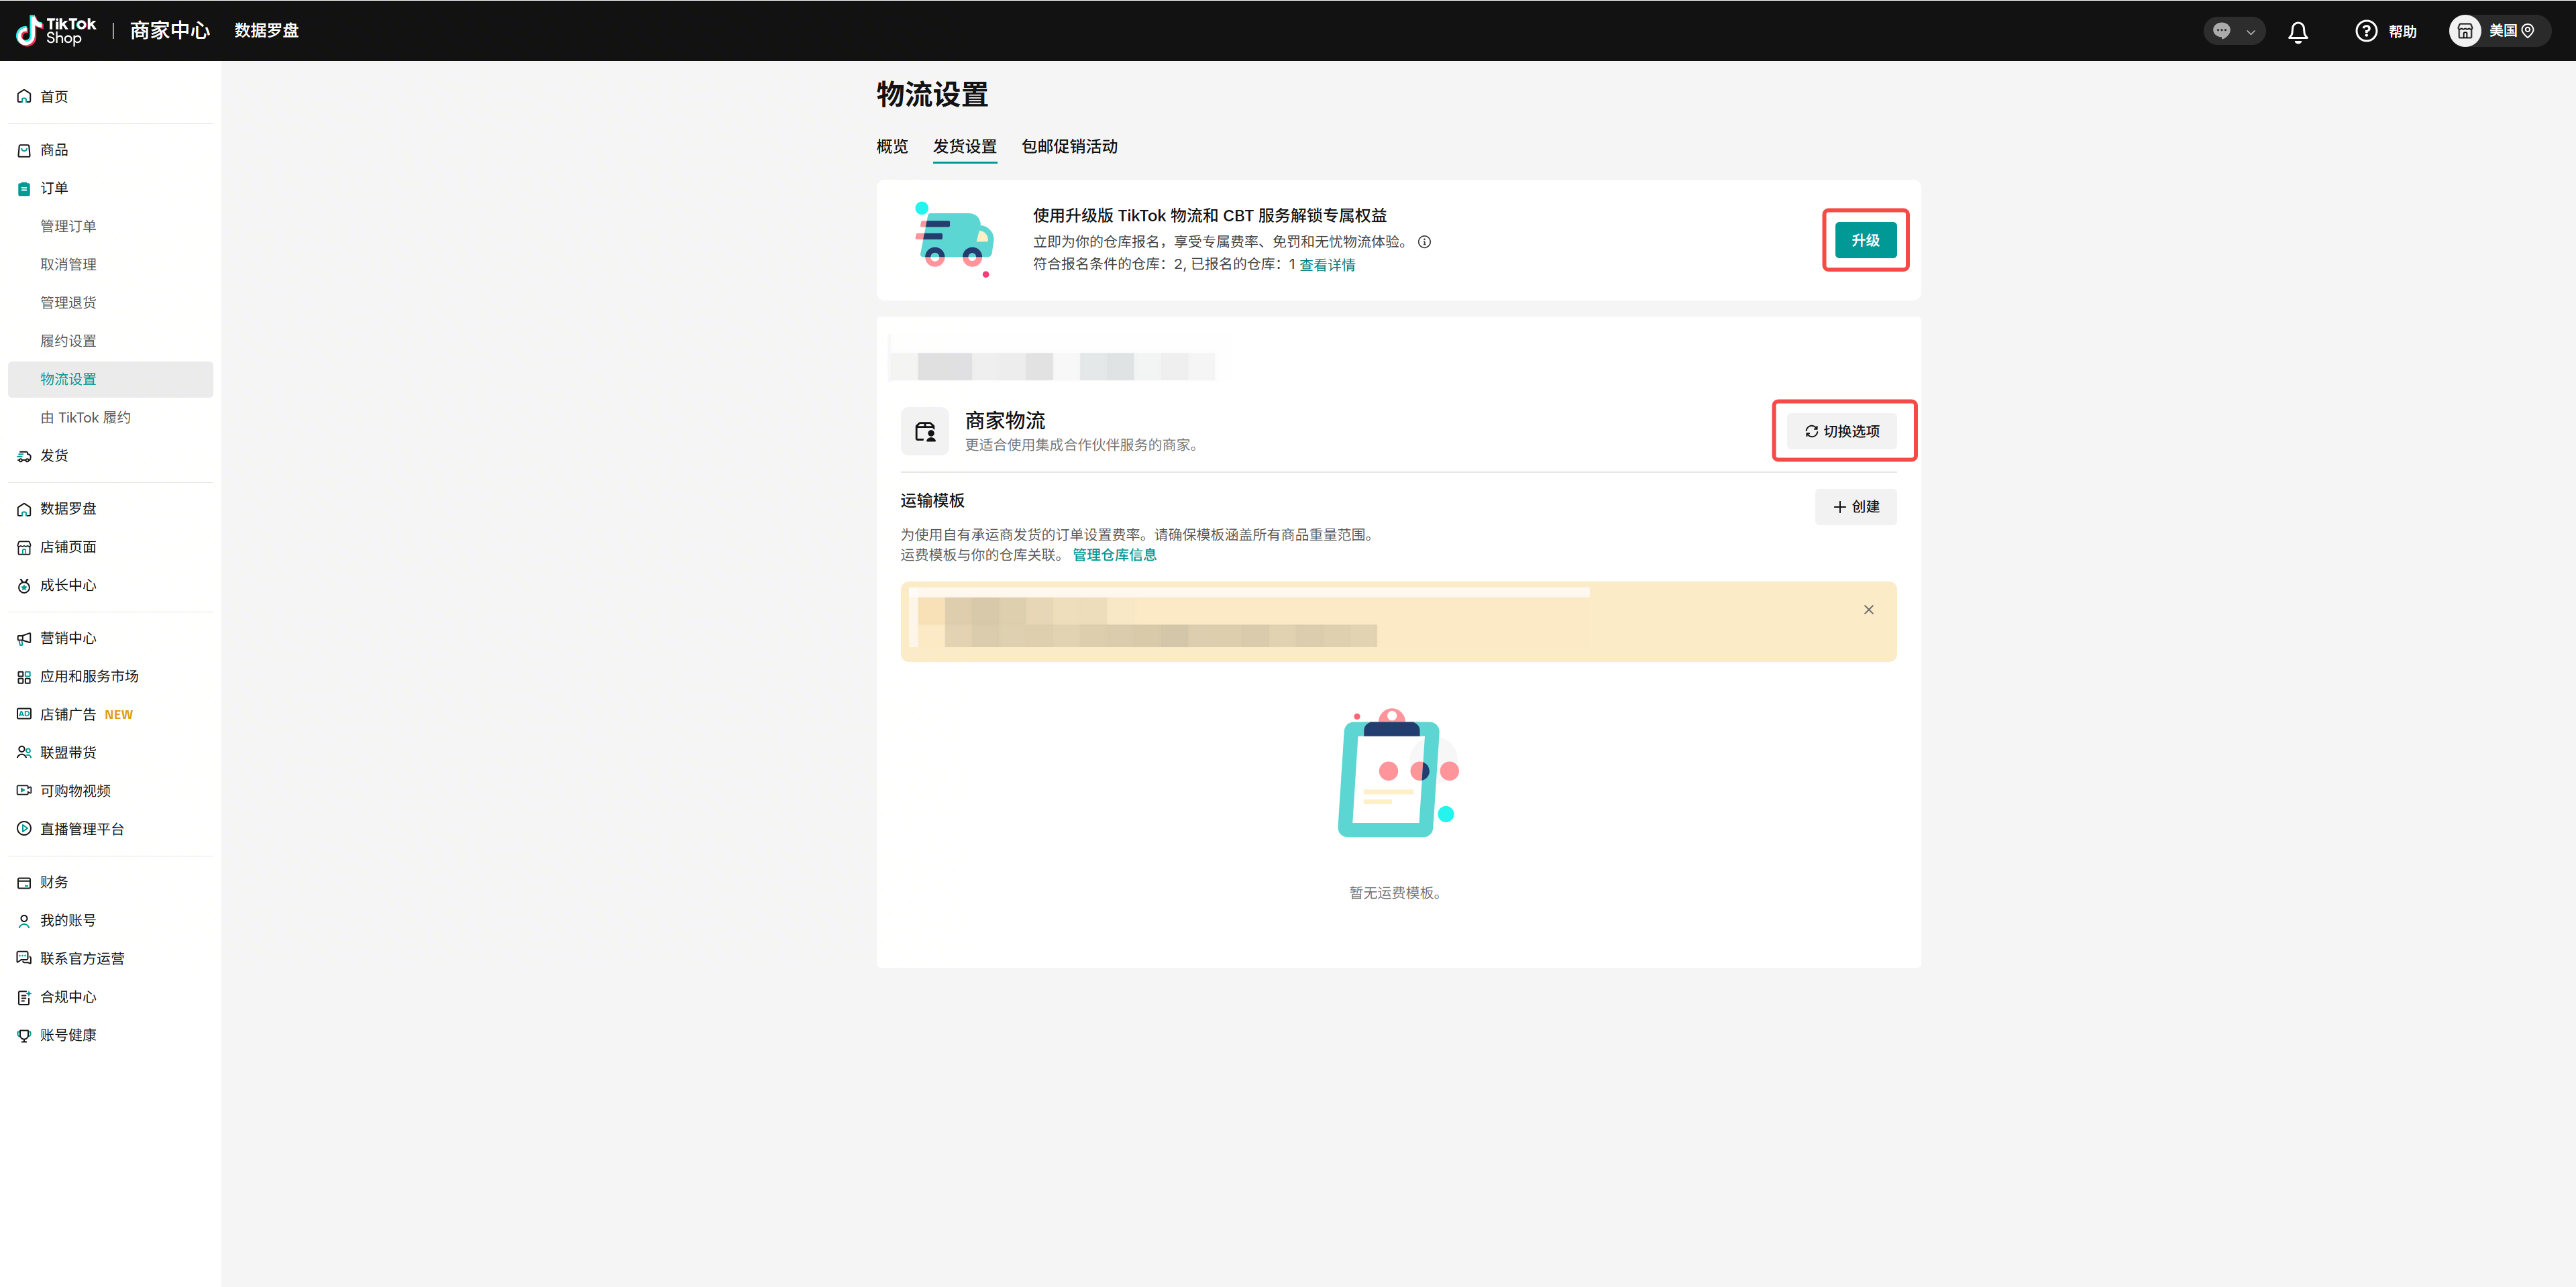This screenshot has width=2576, height=1287.
Task: Switch to the 概览 tab
Action: point(892,147)
